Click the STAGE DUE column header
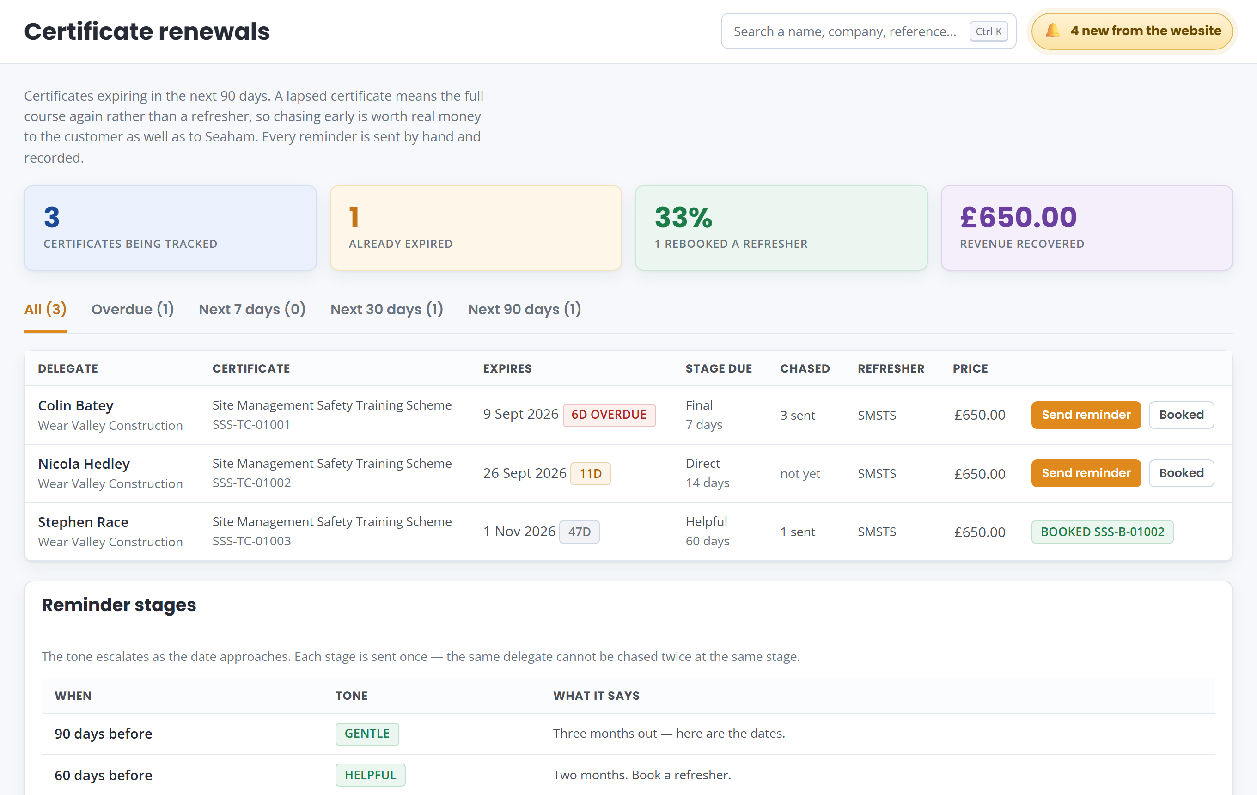Image resolution: width=1257 pixels, height=795 pixels. coord(719,368)
